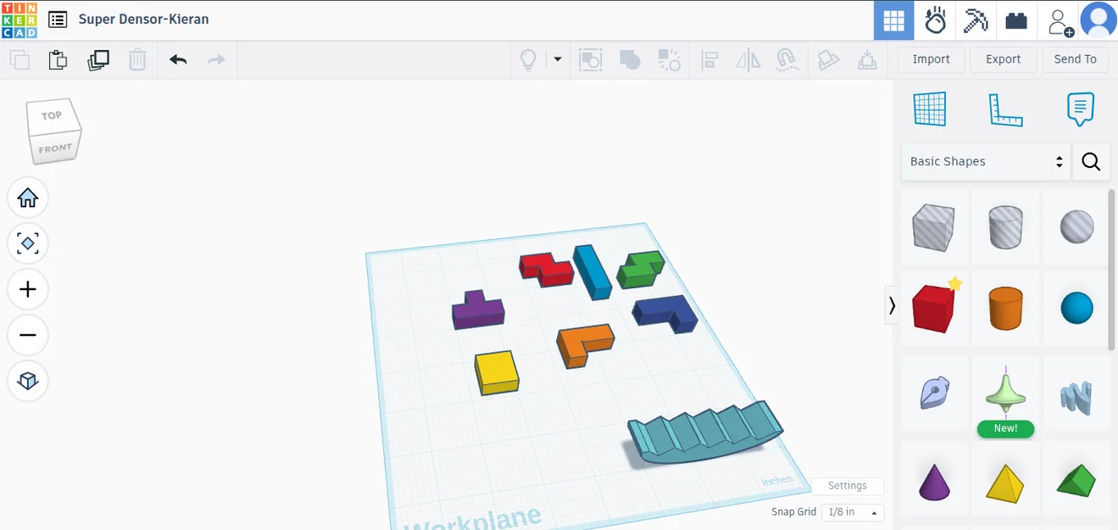The height and width of the screenshot is (530, 1118).
Task: Collapse the shapes panel chevron
Action: (x=892, y=305)
